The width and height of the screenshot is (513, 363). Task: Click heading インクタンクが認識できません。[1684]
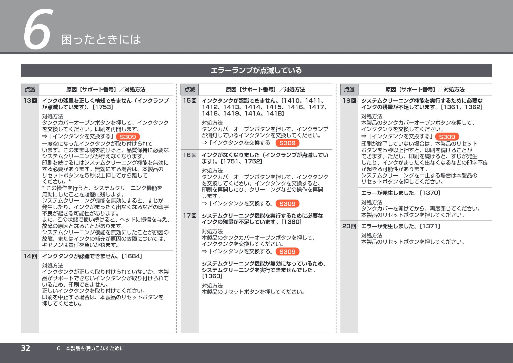[92, 256]
